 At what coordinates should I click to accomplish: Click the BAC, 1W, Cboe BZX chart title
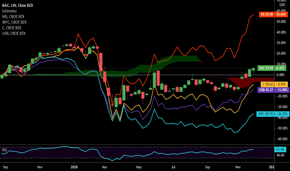[17, 5]
